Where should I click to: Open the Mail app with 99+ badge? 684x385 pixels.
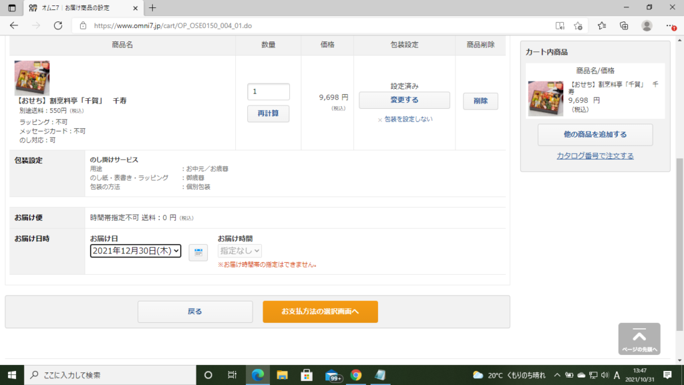[x=333, y=376]
